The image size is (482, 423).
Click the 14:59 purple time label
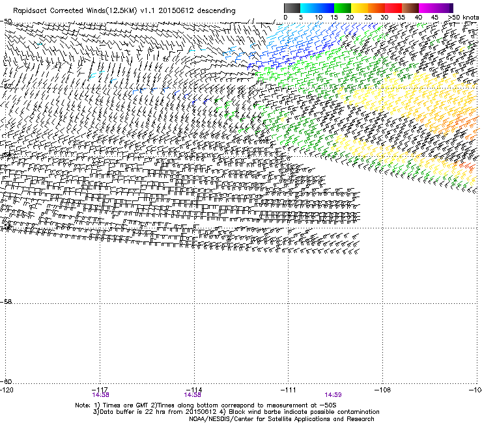click(333, 395)
